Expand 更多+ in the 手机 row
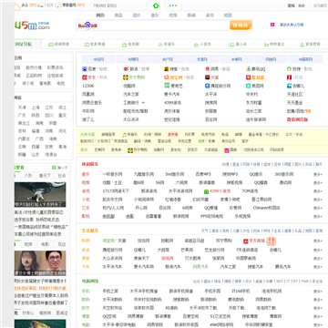 tap(318, 292)
